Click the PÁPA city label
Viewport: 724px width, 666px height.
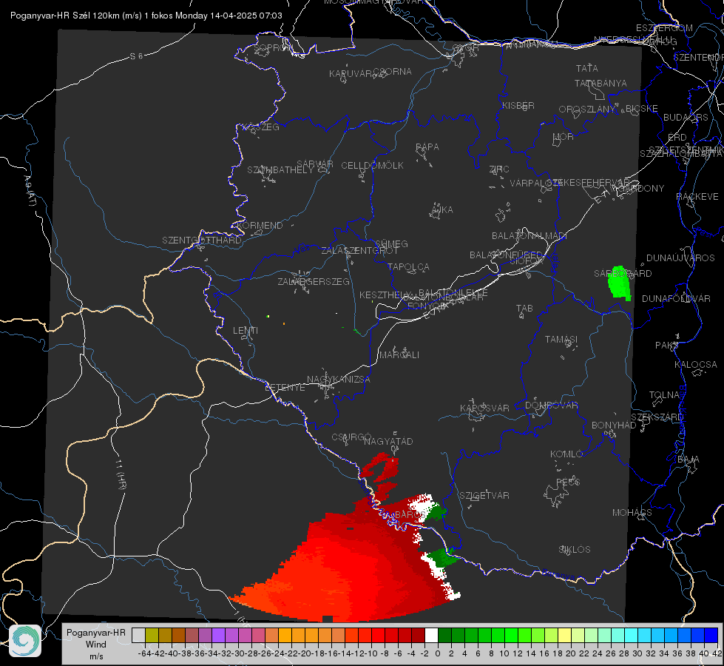[x=427, y=147]
